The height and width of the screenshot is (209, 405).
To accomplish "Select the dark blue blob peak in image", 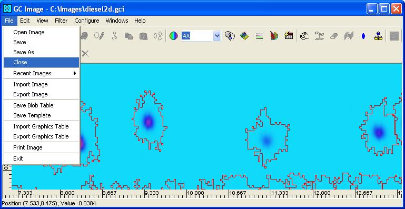I will tap(379, 132).
